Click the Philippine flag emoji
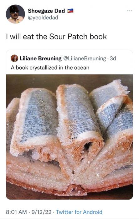Image resolution: width=139 pixels, height=219 pixels. point(70,11)
